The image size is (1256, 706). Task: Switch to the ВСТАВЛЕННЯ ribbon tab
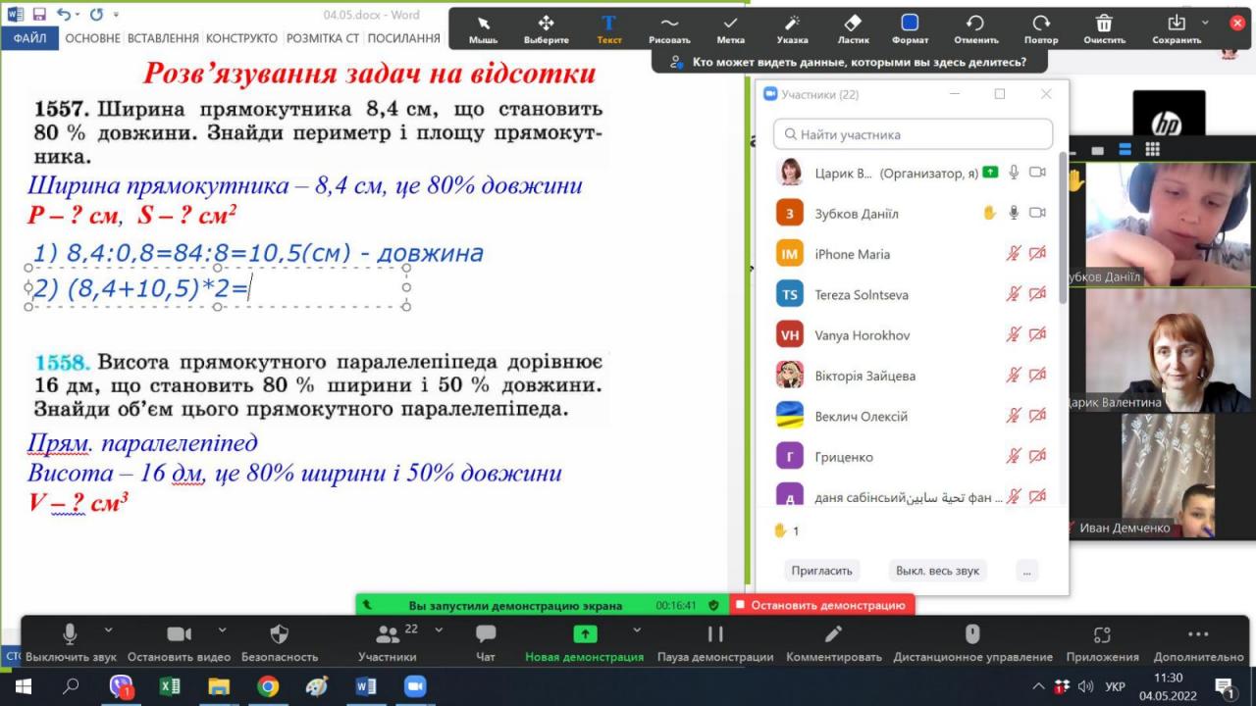tap(162, 38)
